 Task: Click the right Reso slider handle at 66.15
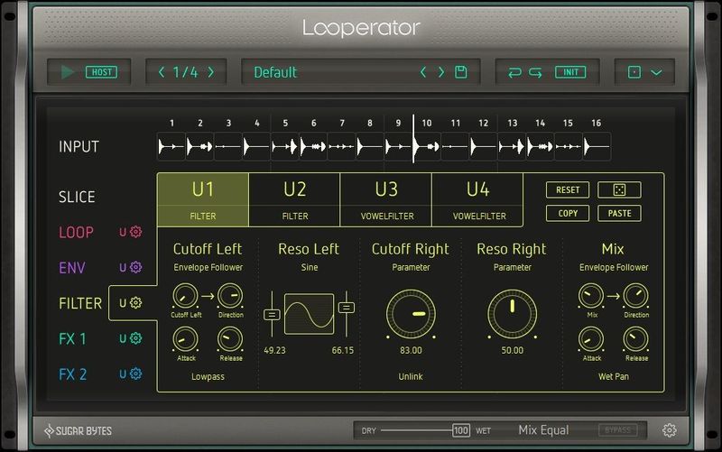(347, 308)
